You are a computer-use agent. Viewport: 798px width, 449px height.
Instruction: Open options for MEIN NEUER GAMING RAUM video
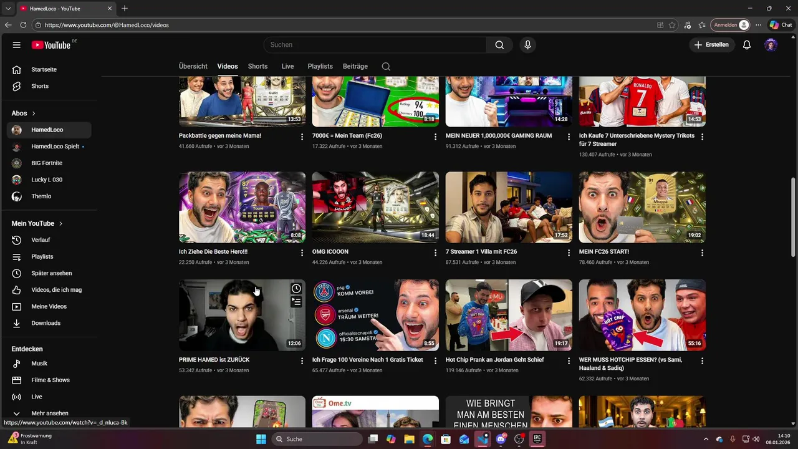coord(569,137)
